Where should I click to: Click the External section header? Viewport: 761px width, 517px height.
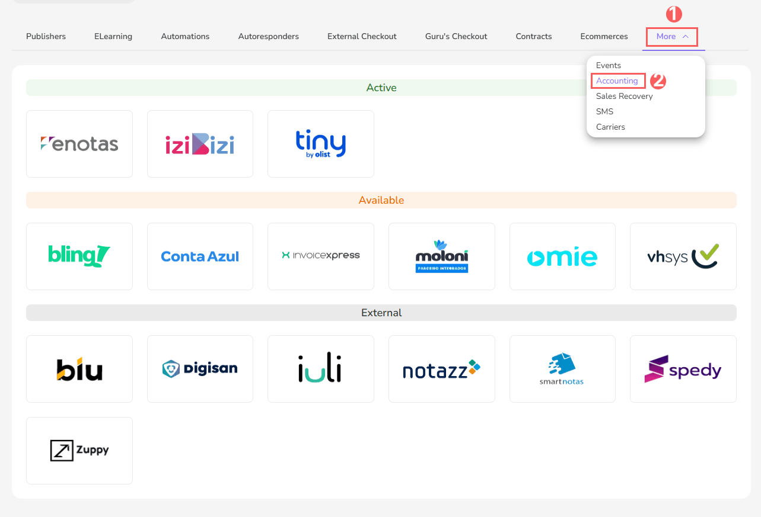tap(381, 313)
